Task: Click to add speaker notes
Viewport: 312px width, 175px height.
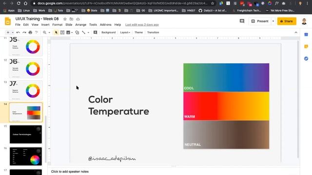Action: tap(70, 172)
